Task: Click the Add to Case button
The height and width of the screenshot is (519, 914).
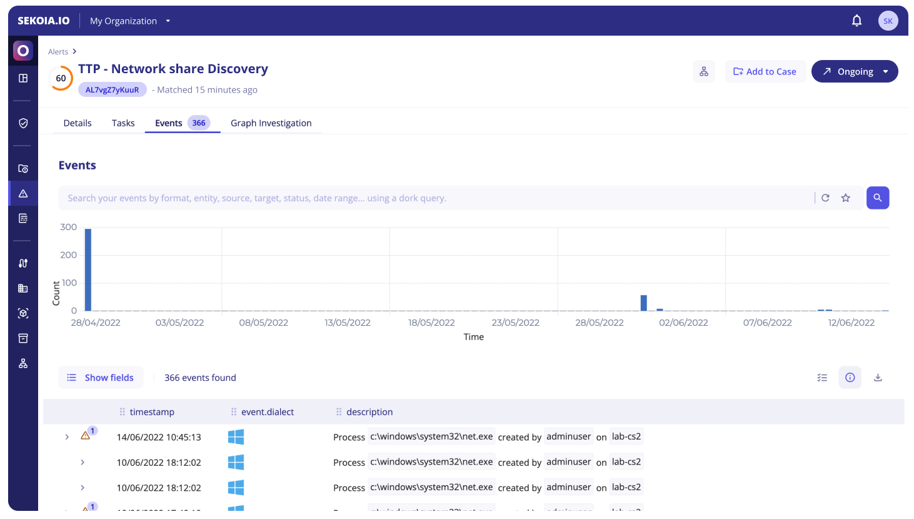Action: pyautogui.click(x=765, y=71)
